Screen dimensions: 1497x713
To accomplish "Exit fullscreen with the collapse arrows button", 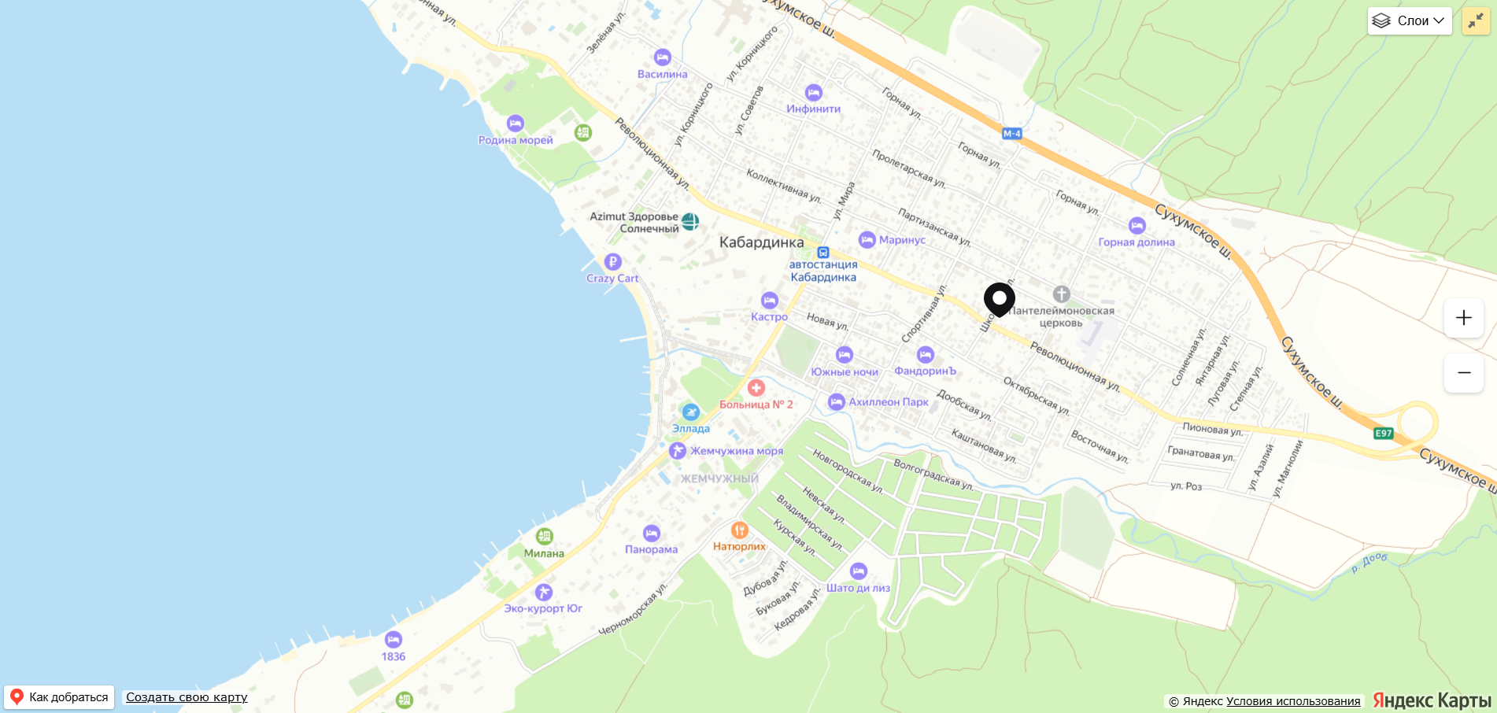I will point(1476,21).
